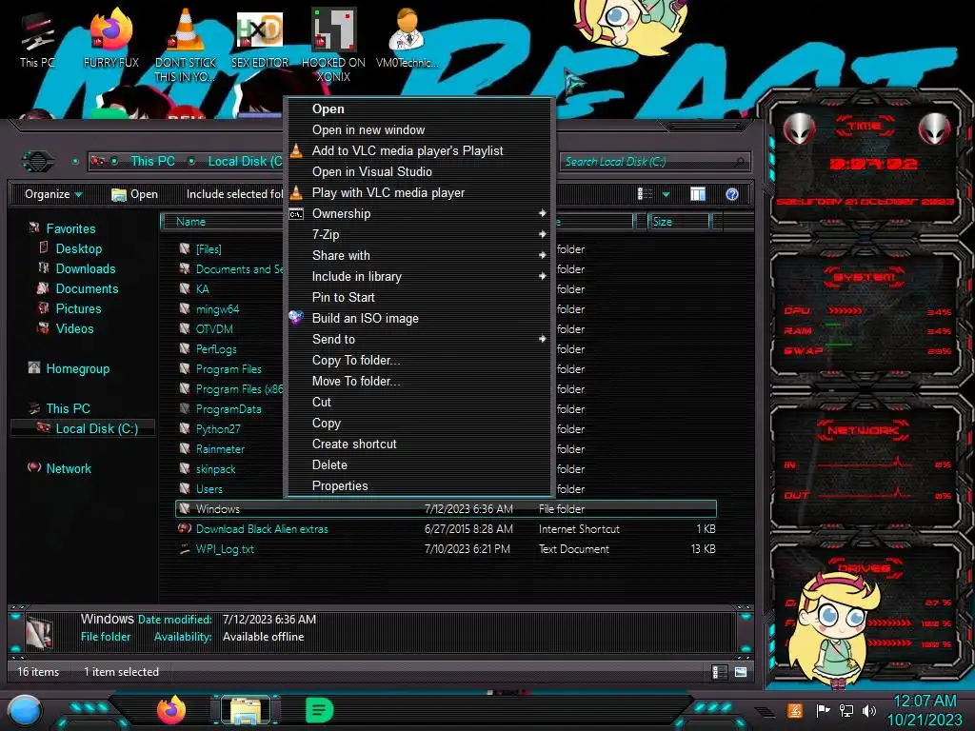The height and width of the screenshot is (731, 975).
Task: Select Cut from the context menu
Action: coord(419,402)
